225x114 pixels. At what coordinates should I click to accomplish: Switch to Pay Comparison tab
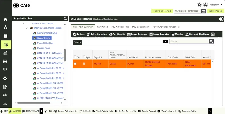coord(141,27)
